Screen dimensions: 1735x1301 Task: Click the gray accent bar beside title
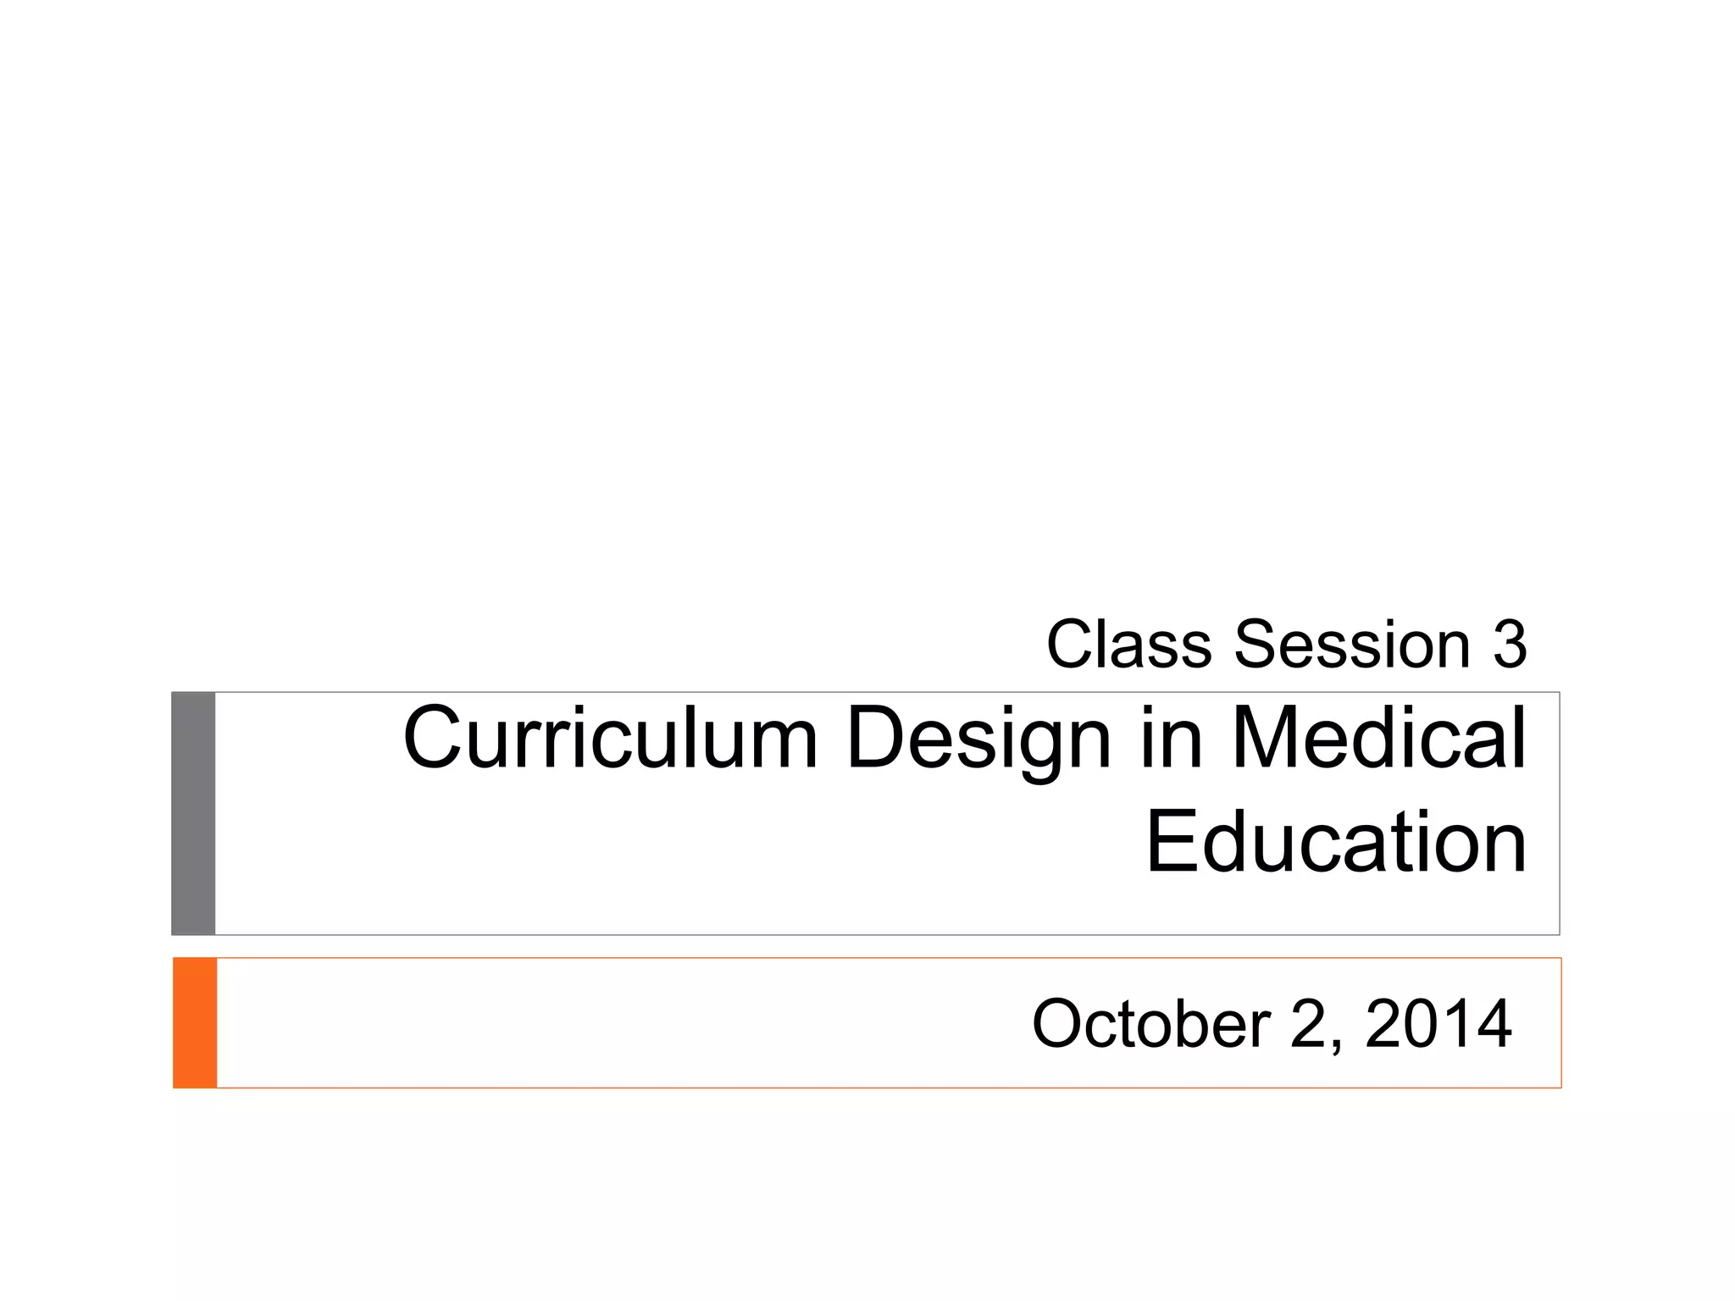[193, 813]
